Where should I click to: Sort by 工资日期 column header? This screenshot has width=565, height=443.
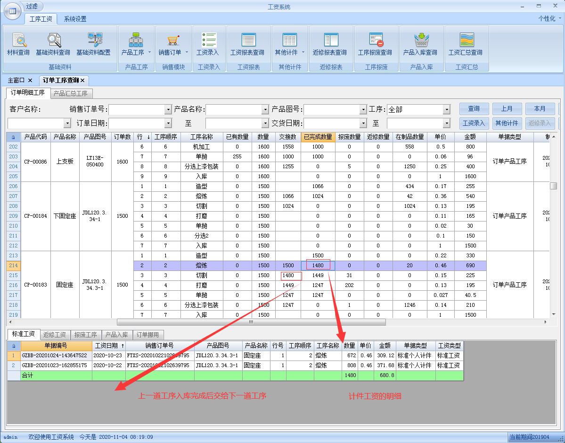(x=108, y=345)
